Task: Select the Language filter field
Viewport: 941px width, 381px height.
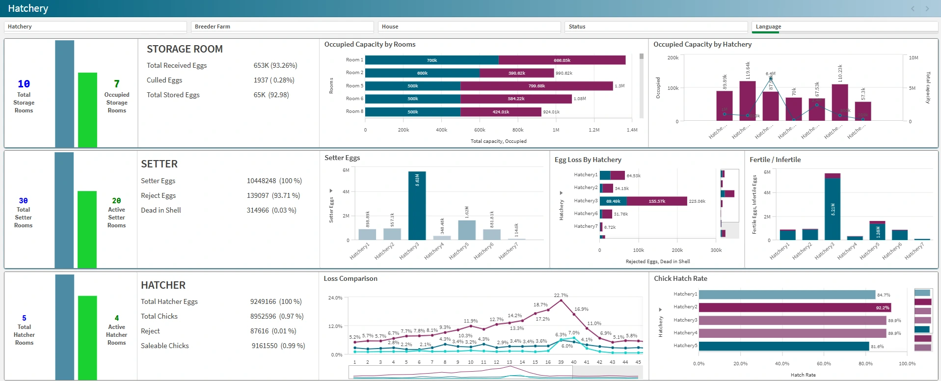Action: tap(845, 27)
